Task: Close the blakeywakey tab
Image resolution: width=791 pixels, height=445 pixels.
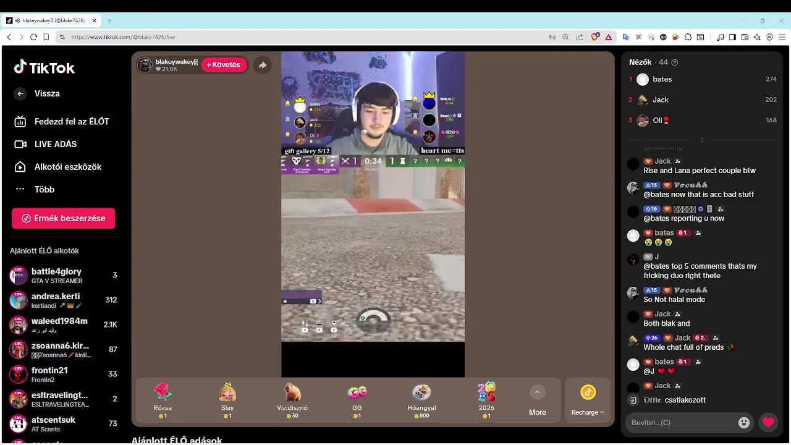Action: (x=95, y=20)
